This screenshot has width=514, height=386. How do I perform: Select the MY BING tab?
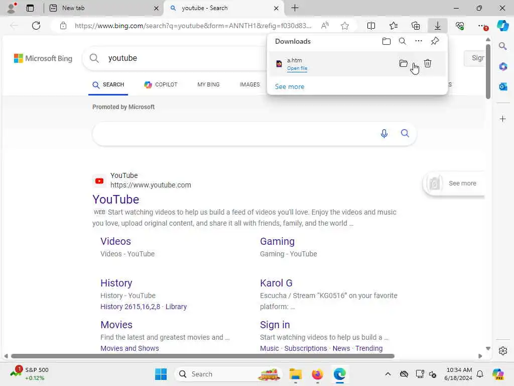click(208, 84)
